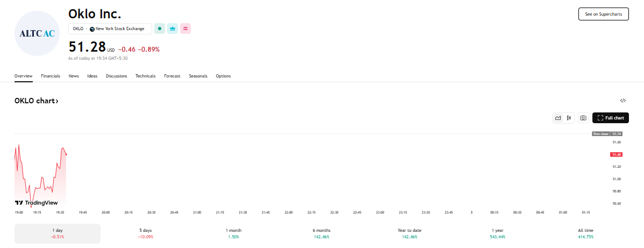
Task: Select the Year to date range
Action: pos(409,233)
